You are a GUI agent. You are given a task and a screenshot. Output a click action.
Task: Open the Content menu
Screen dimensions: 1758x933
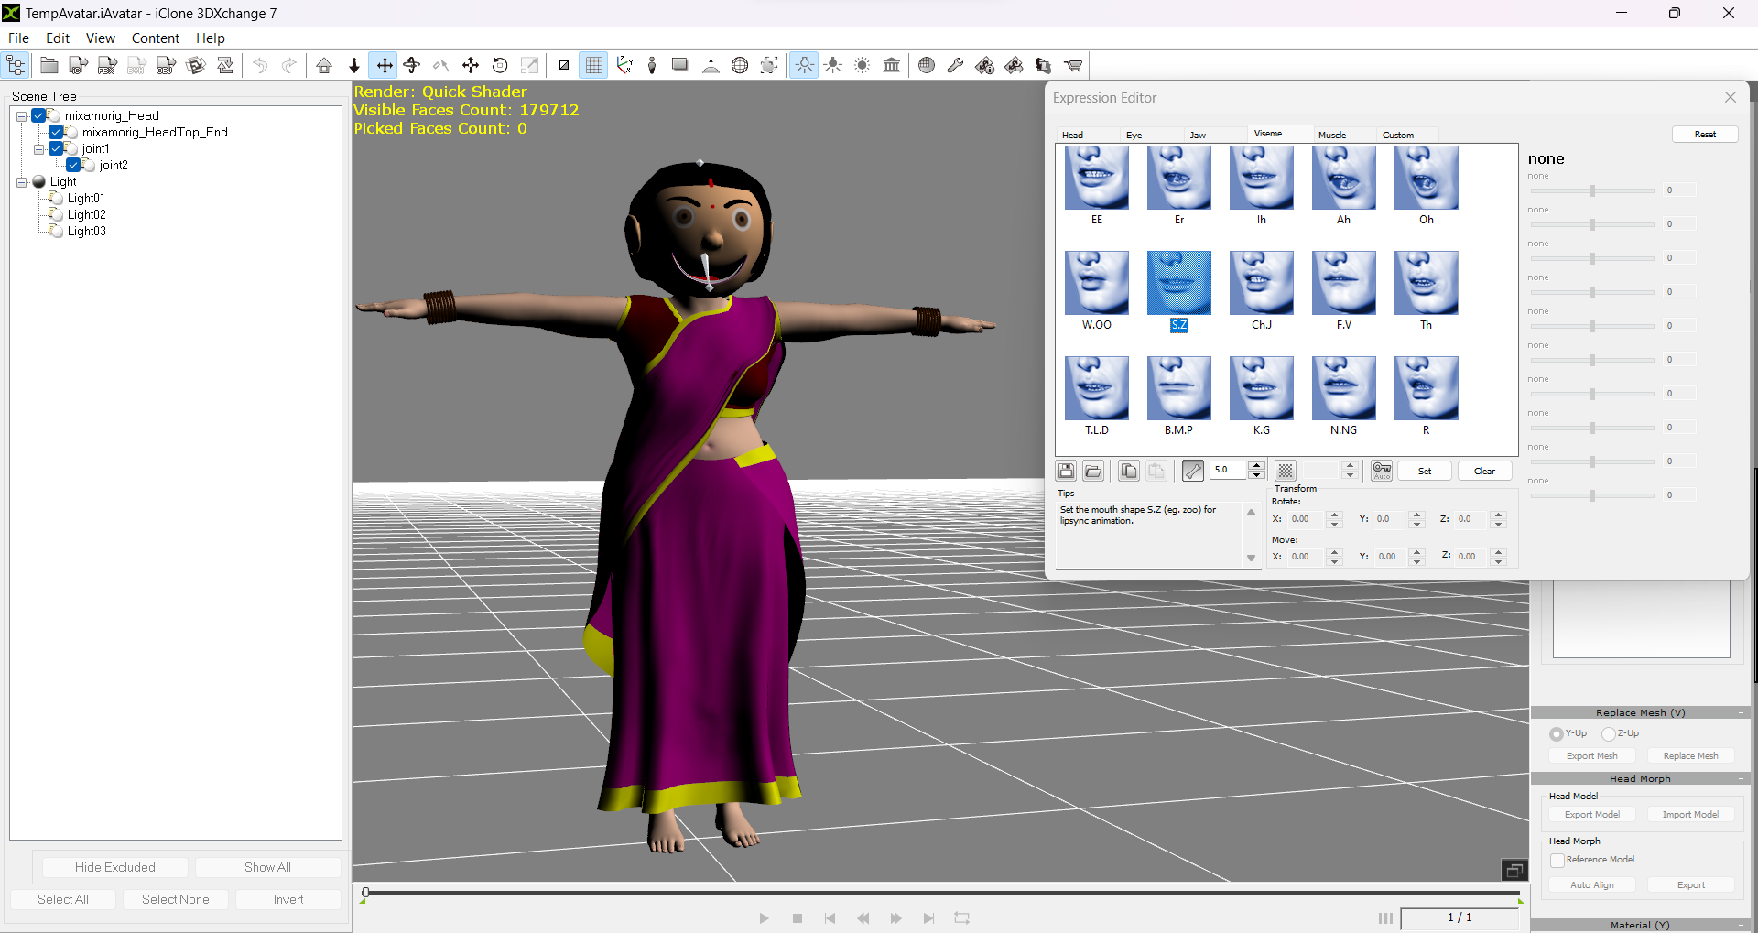155,38
